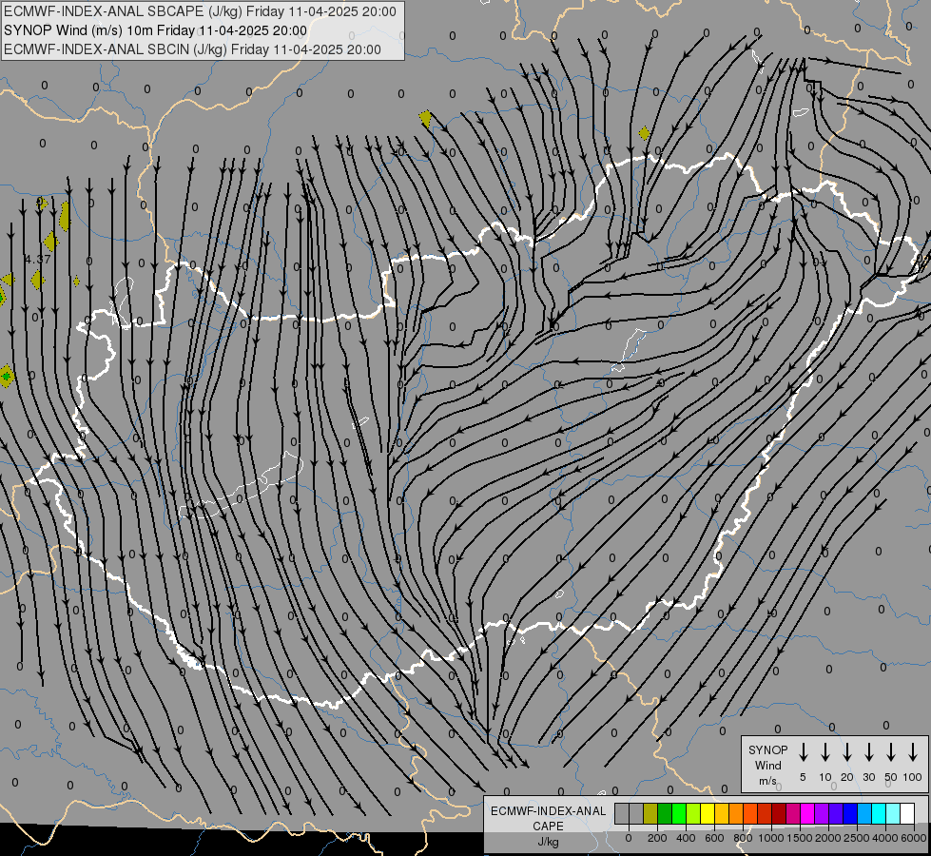
Task: Click the wind arrow above the 30 m/s label
Action: tap(868, 751)
